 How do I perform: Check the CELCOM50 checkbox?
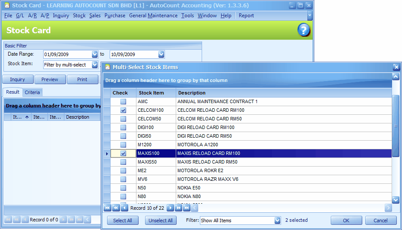pyautogui.click(x=123, y=119)
